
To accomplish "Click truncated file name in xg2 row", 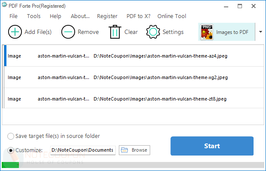I will 63,77.
